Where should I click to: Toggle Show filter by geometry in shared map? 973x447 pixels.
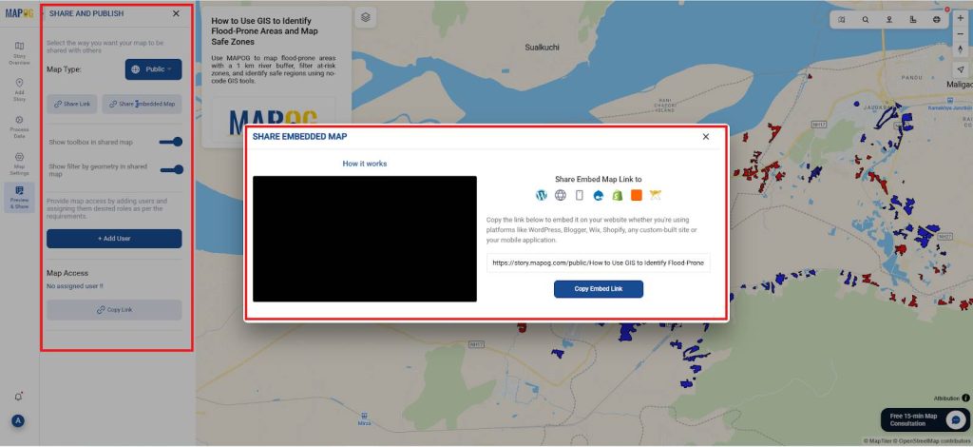coord(171,169)
